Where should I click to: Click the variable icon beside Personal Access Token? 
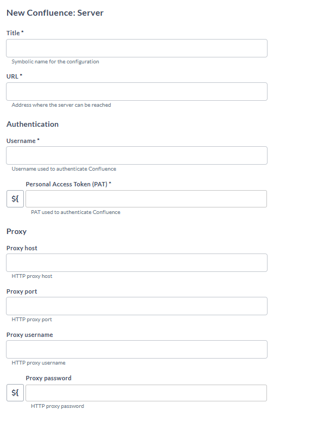[15, 199]
